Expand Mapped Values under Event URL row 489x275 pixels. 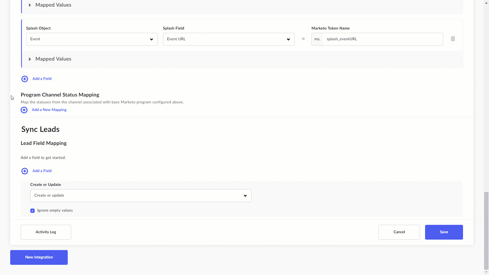tap(50, 59)
